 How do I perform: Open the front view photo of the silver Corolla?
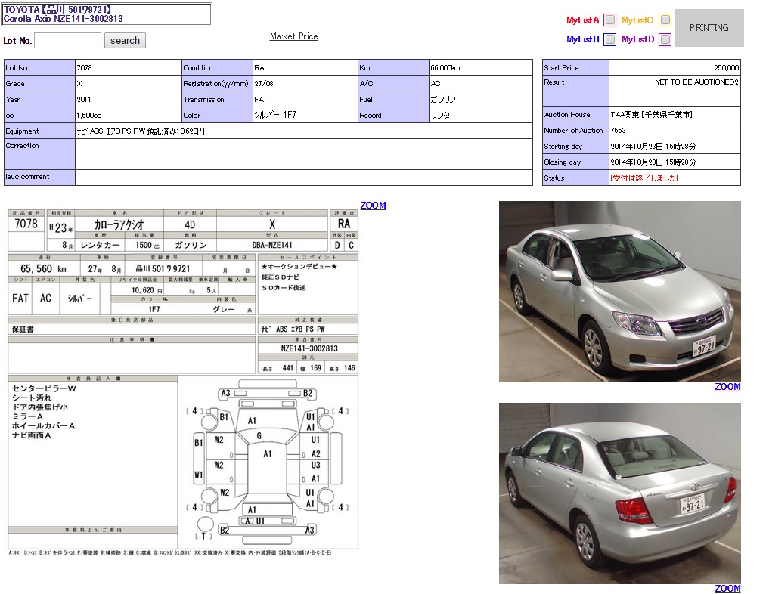coord(619,291)
